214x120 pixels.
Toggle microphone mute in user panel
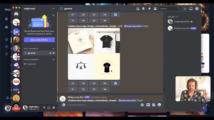(x=44, y=108)
